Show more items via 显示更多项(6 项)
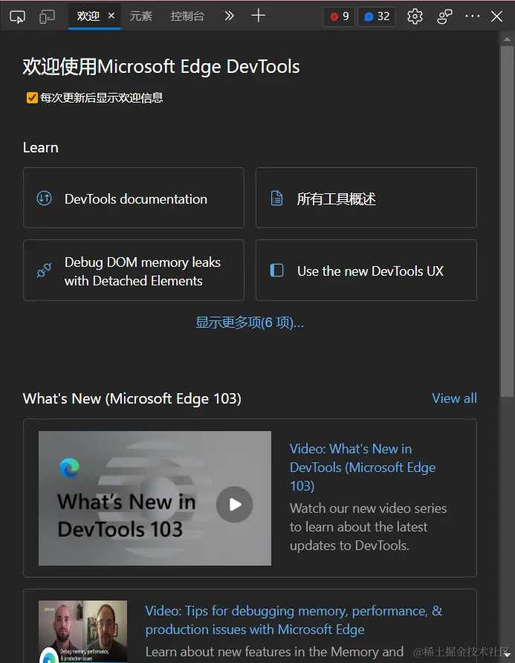Viewport: 515px width, 663px height. (250, 322)
